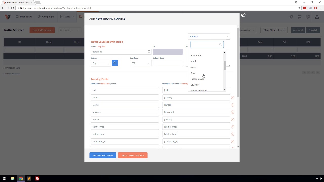Select Facebook Ads from the template list
The height and width of the screenshot is (182, 324).
pyautogui.click(x=197, y=79)
